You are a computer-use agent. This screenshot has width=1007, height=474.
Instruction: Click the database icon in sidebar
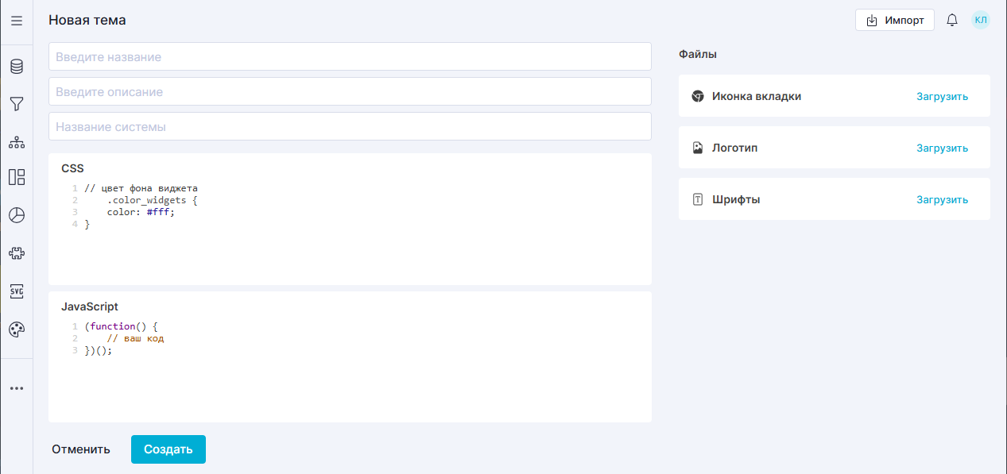(x=17, y=67)
